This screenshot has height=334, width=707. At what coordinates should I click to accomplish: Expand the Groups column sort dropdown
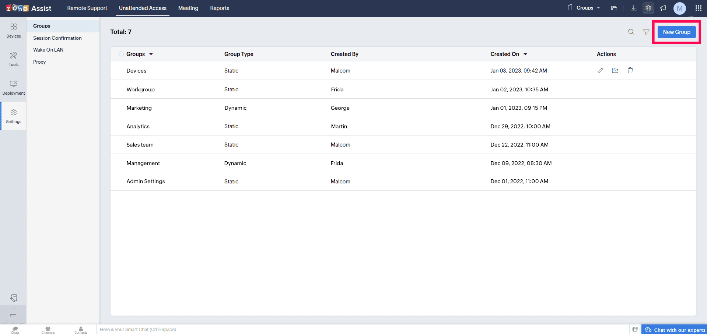151,54
